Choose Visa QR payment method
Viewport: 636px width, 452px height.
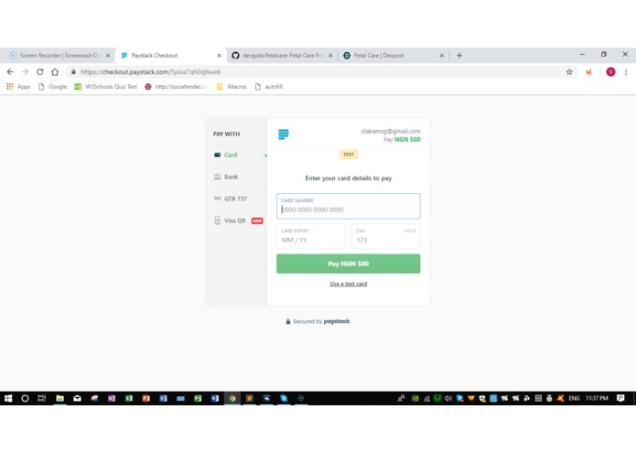(236, 221)
